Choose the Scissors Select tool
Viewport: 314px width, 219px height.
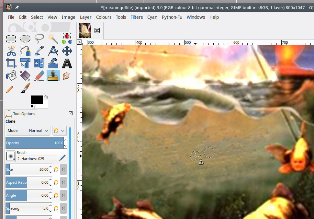(11, 51)
